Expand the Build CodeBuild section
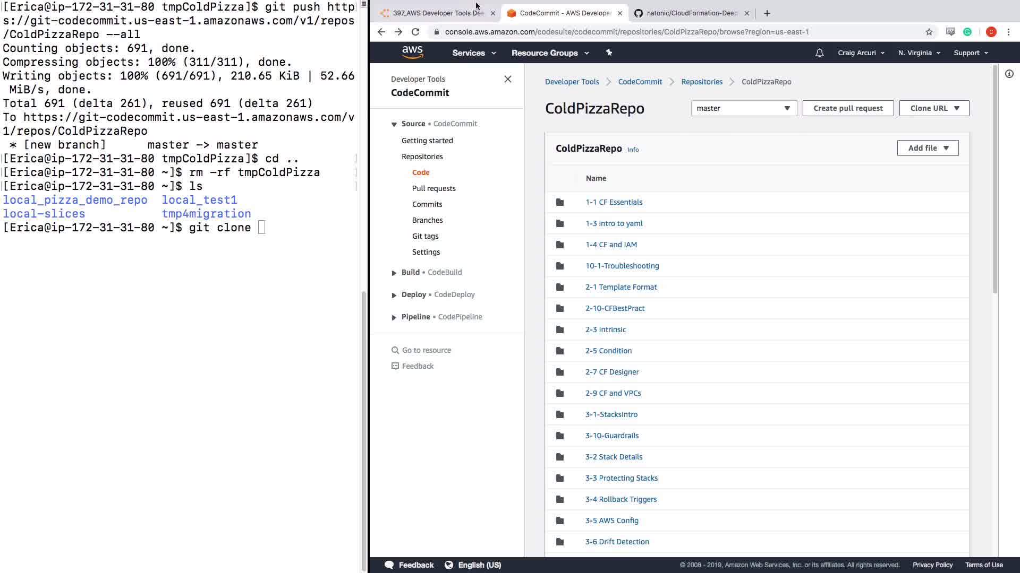 click(394, 273)
